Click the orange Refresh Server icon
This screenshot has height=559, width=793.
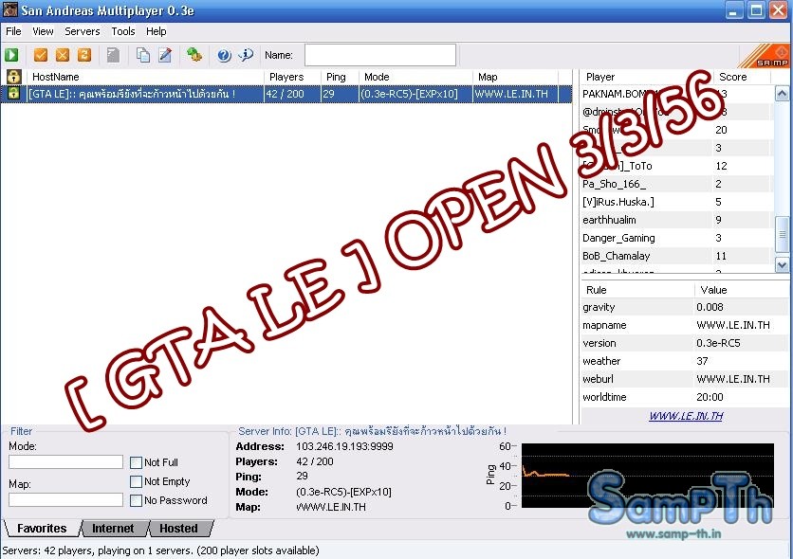tap(84, 55)
